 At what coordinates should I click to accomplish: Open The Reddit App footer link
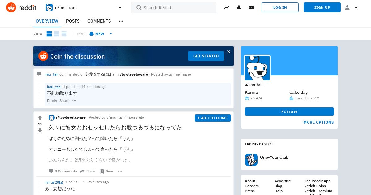point(317,181)
